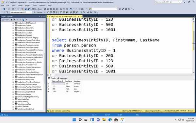The image size is (196, 123).
Task: Click the Uncomment selected lines icon
Action: [84, 12]
